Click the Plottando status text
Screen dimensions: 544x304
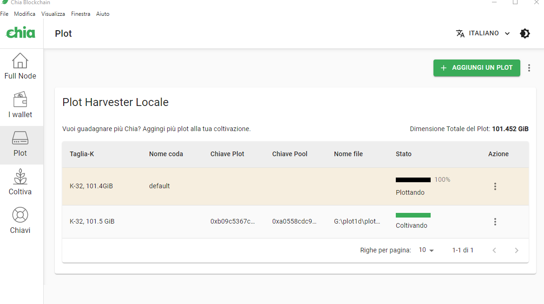pyautogui.click(x=410, y=192)
